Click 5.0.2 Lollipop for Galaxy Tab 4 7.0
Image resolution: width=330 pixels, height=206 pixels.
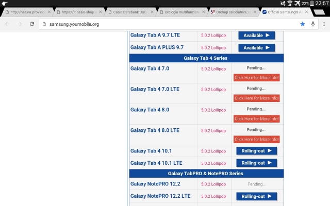click(213, 69)
